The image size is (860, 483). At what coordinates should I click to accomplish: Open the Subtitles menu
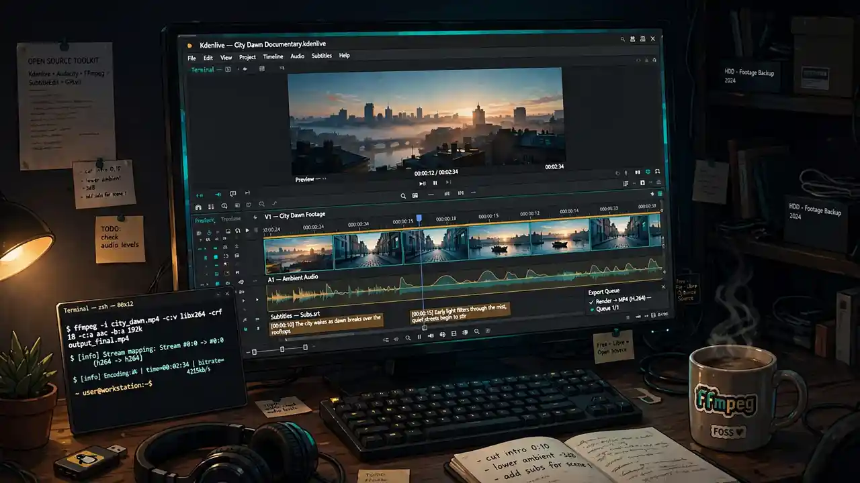322,56
